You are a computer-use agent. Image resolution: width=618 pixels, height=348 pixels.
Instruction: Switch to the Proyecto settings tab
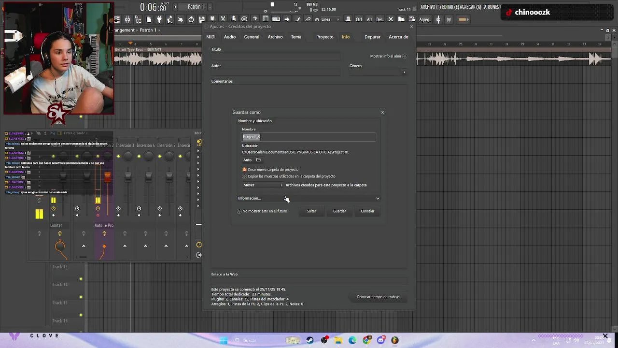[x=324, y=37]
